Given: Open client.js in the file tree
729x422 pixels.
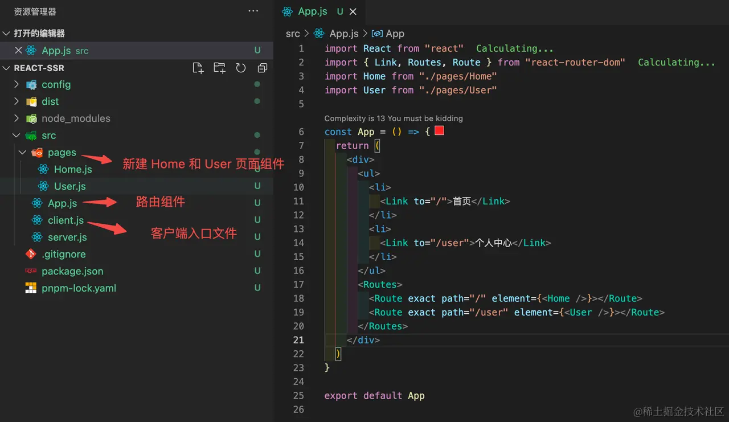Looking at the screenshot, I should pos(65,220).
